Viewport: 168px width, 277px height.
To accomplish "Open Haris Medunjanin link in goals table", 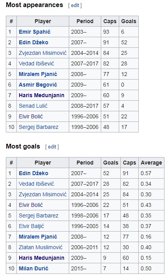I will [41, 258].
